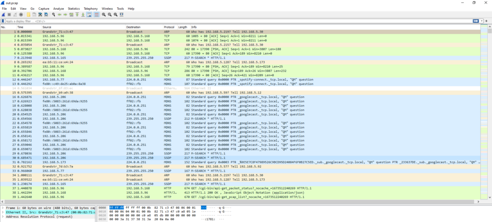This screenshot has height=222, width=492.
Task: Open the Help menu
Action: (131, 9)
